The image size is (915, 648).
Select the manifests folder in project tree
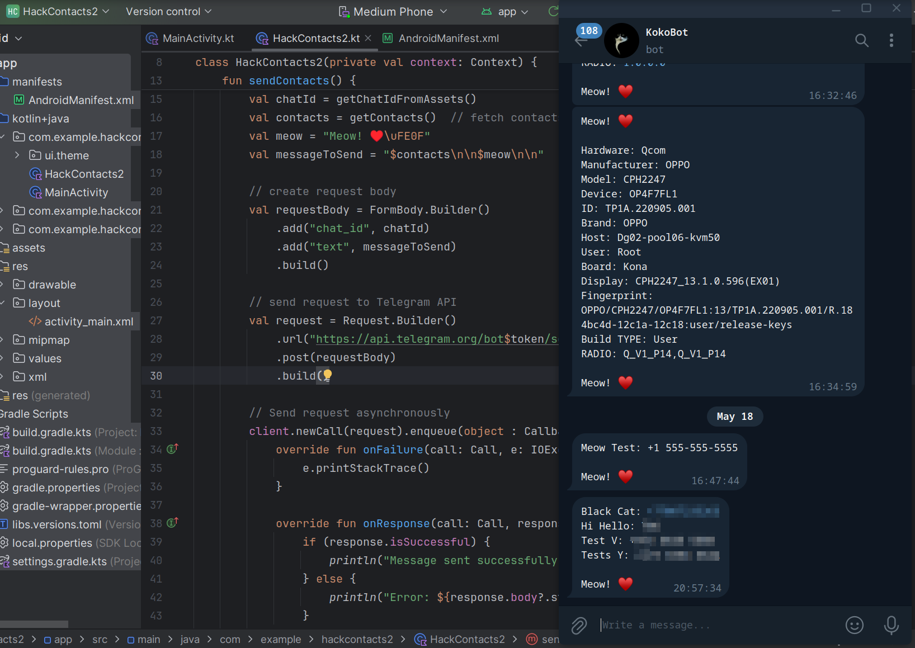(37, 82)
